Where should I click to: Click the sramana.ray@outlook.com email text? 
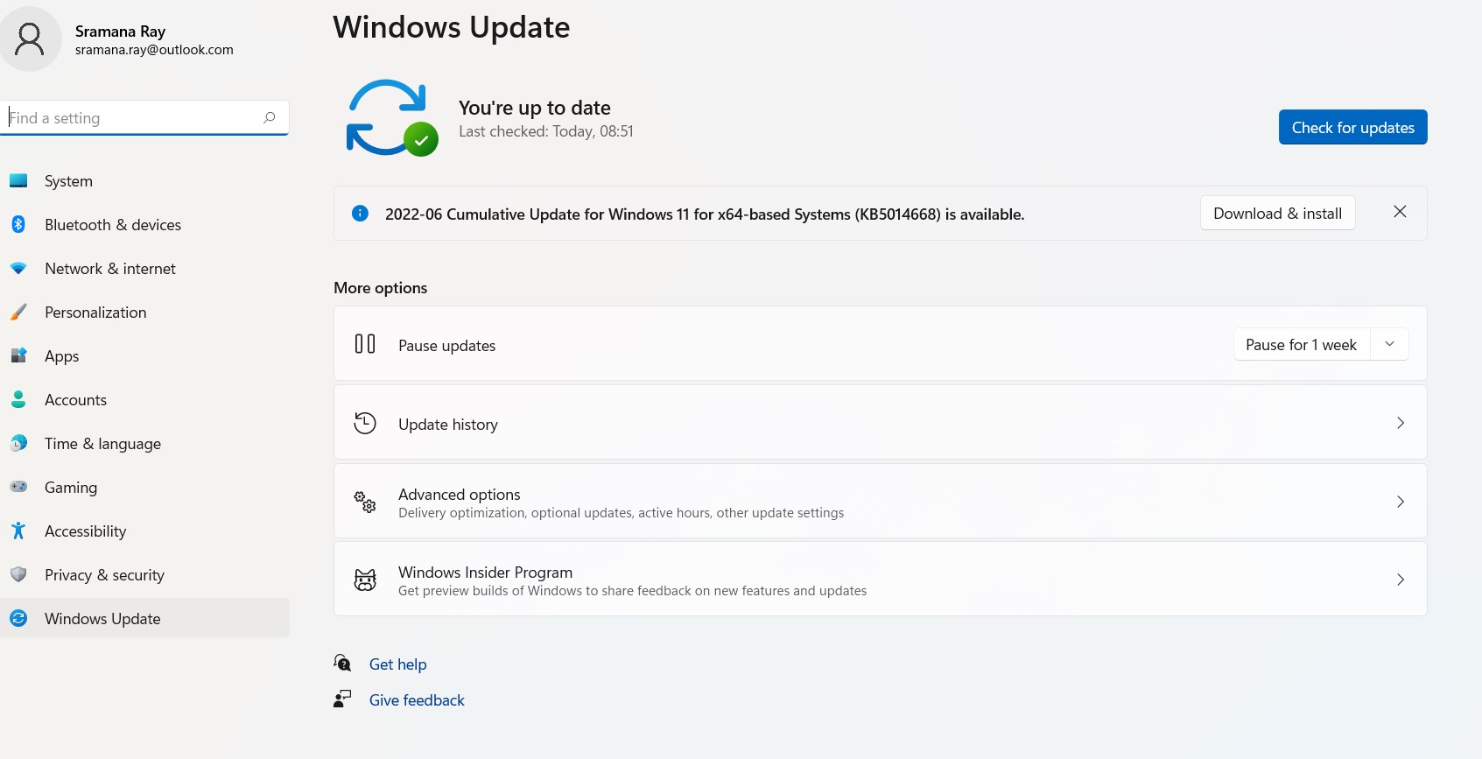[154, 50]
